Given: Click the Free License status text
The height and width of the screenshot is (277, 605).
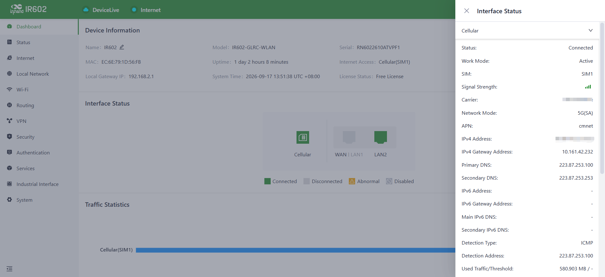Looking at the screenshot, I should pyautogui.click(x=390, y=77).
